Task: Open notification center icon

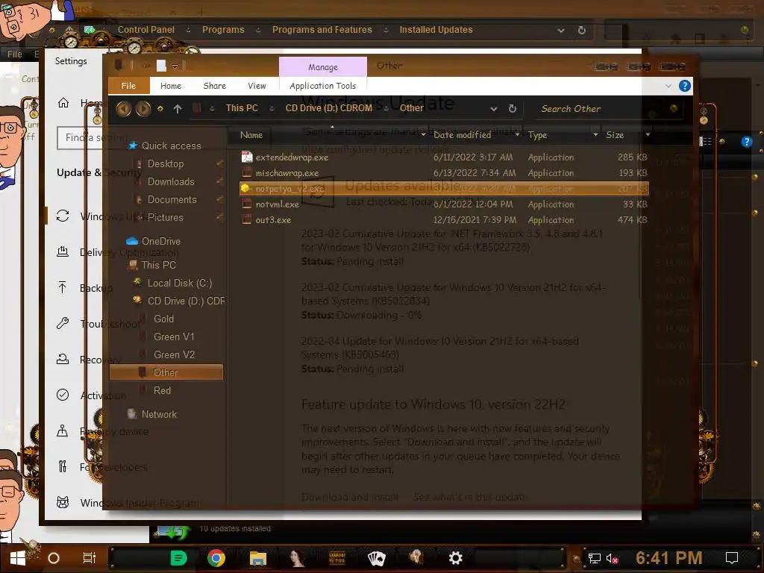Action: tap(732, 558)
